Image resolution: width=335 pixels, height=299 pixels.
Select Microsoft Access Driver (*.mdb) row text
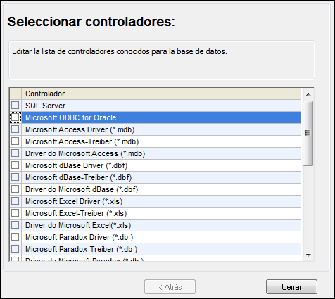80,129
